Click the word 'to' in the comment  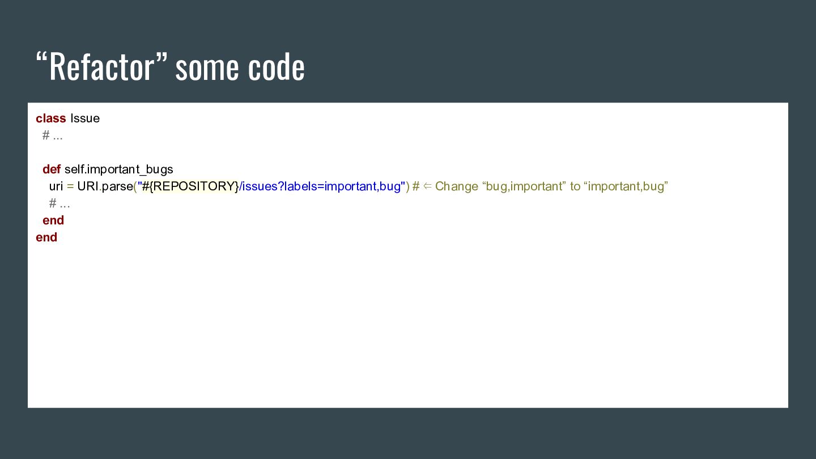[575, 186]
